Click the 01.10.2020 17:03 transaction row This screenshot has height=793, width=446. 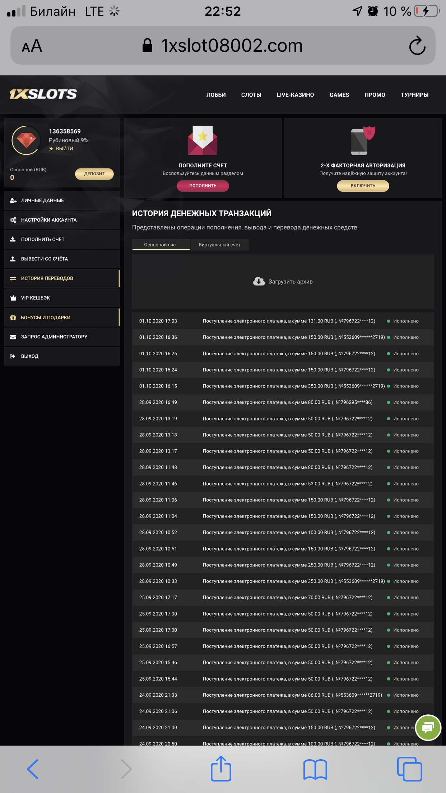pos(283,321)
